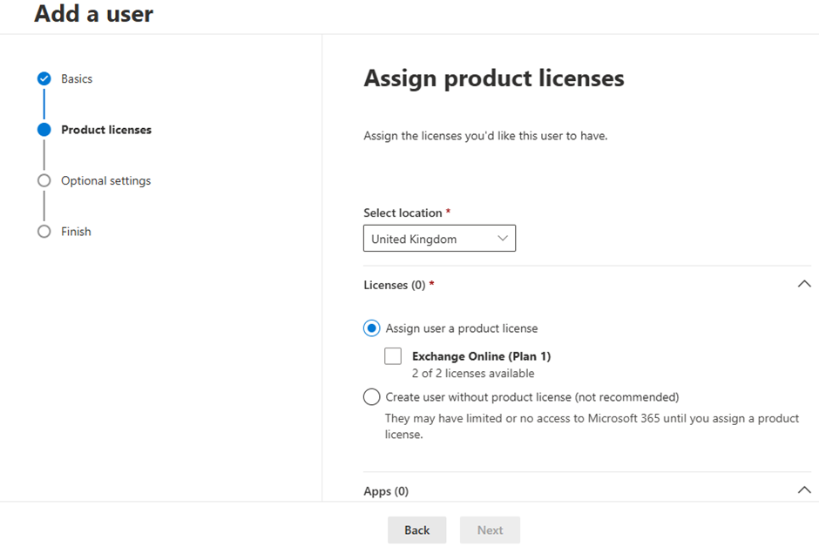Click the Product licenses step circle
This screenshot has height=547, width=819.
pyautogui.click(x=44, y=130)
